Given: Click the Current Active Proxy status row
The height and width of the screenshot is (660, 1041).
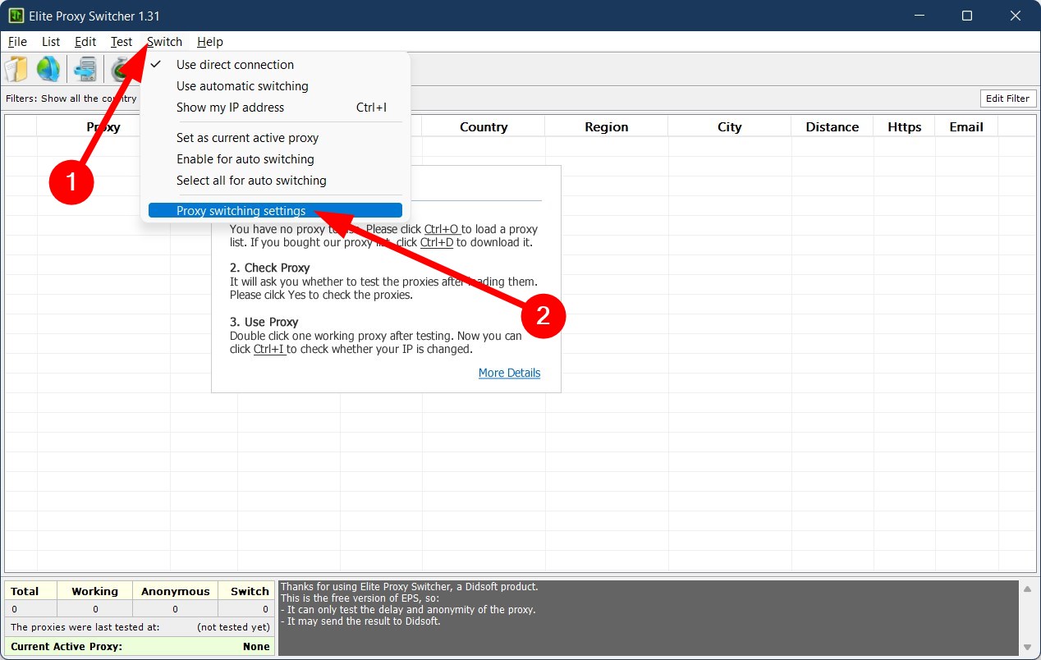Looking at the screenshot, I should tap(140, 647).
